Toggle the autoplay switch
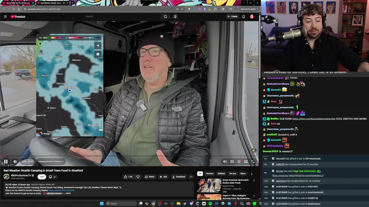The height and width of the screenshot is (207, 369). 225,162
